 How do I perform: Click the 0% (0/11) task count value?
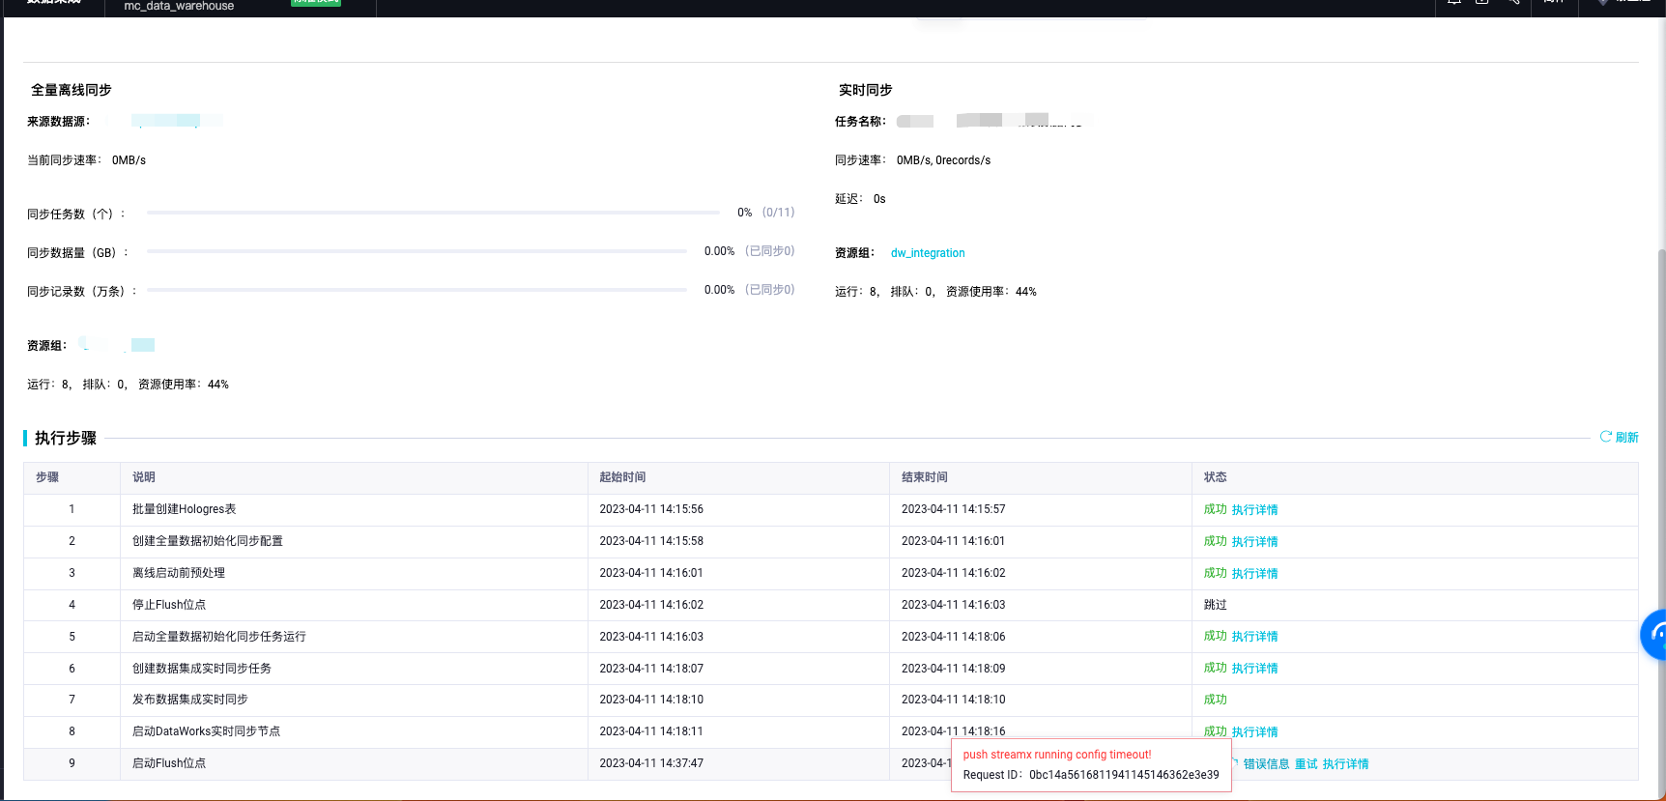765,213
